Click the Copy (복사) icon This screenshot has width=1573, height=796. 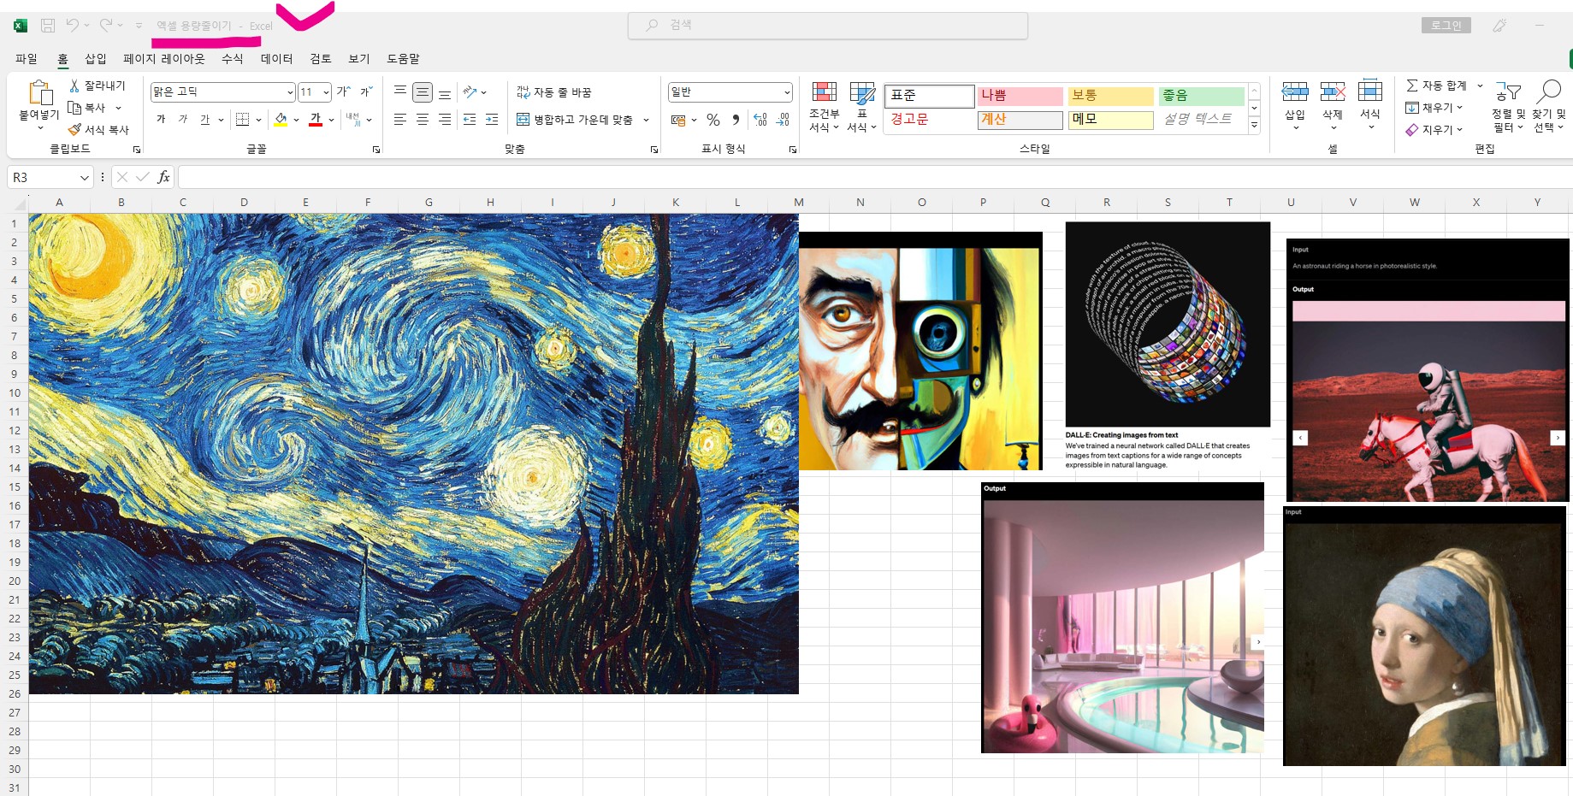(x=74, y=108)
